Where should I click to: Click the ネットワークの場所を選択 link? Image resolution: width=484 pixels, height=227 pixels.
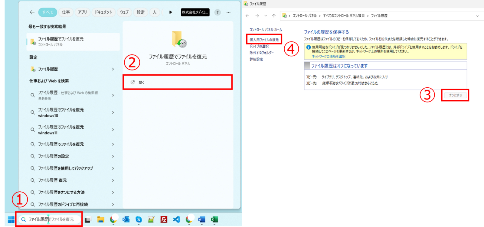pyautogui.click(x=329, y=57)
